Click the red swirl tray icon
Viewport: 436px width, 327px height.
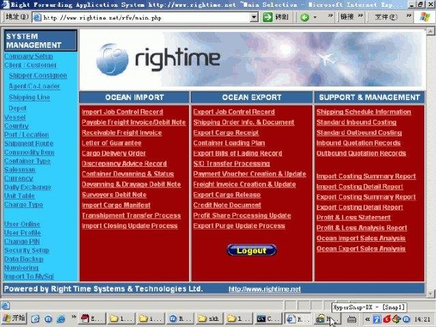[x=387, y=320]
